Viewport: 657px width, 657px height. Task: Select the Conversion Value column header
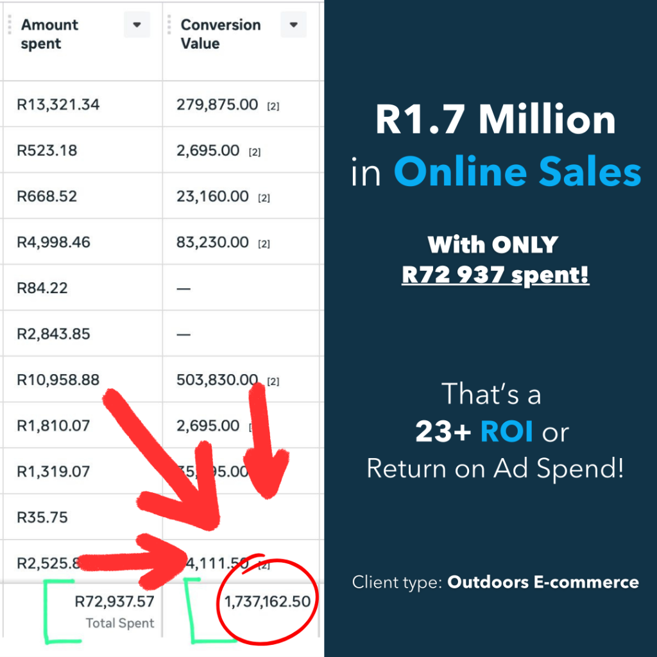click(221, 34)
